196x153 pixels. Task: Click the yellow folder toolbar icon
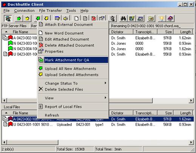tap(151, 18)
